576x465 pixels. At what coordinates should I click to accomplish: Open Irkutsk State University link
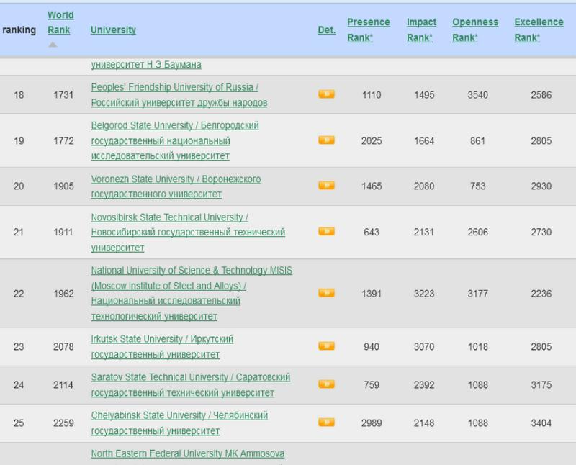click(162, 339)
